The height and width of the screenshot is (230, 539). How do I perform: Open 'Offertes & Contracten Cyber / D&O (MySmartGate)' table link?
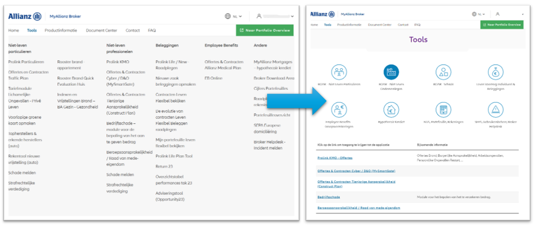point(356,171)
